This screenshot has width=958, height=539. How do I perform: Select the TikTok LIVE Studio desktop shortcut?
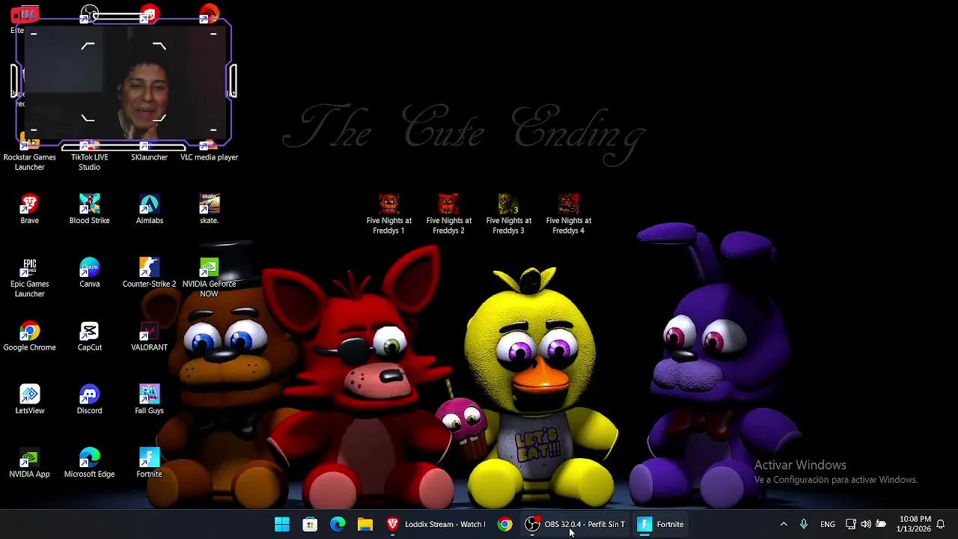coord(89,156)
